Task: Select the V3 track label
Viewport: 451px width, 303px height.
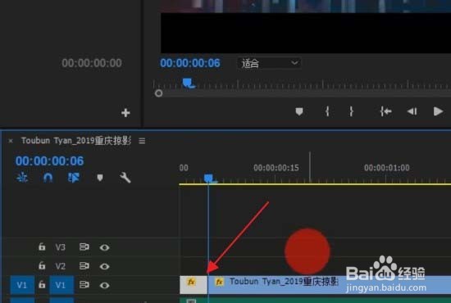Action: pos(61,247)
